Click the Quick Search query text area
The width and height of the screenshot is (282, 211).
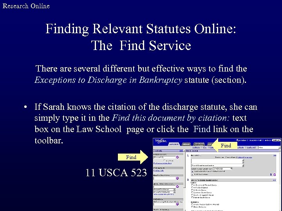tap(217, 161)
